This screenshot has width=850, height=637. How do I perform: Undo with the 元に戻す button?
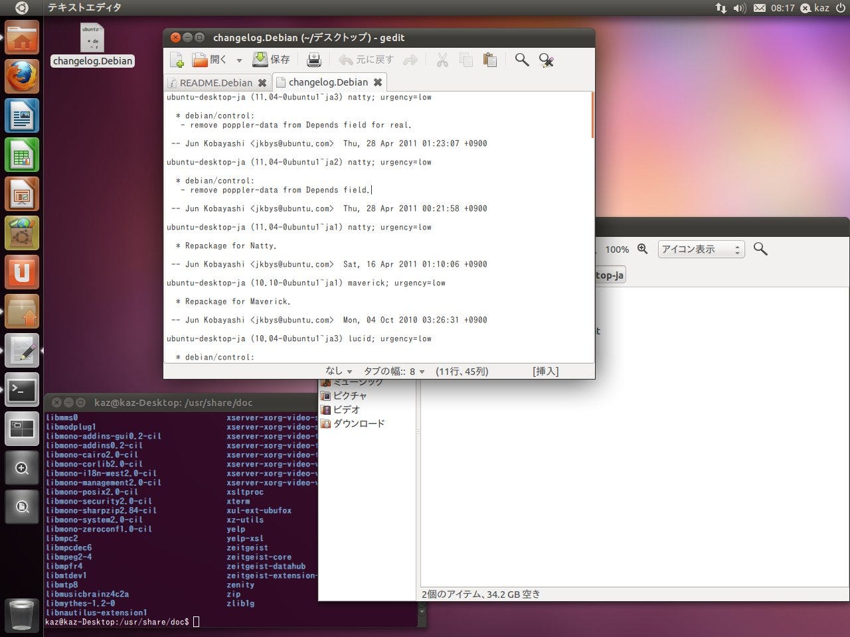366,60
